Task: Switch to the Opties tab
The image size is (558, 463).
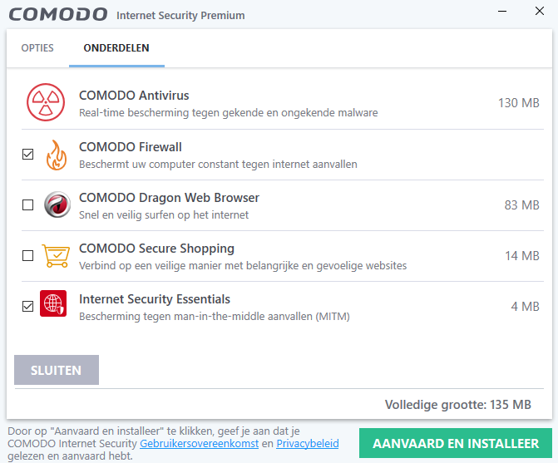Action: point(37,48)
